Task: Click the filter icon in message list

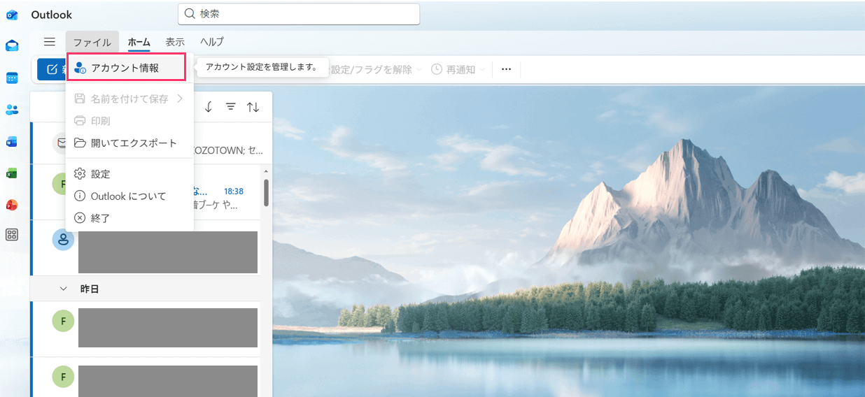Action: click(230, 107)
